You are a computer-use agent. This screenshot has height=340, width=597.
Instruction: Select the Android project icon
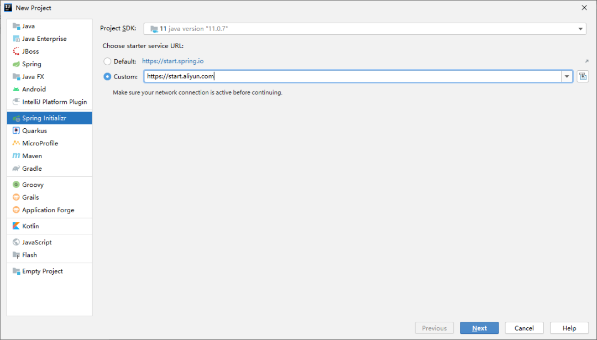coord(16,89)
